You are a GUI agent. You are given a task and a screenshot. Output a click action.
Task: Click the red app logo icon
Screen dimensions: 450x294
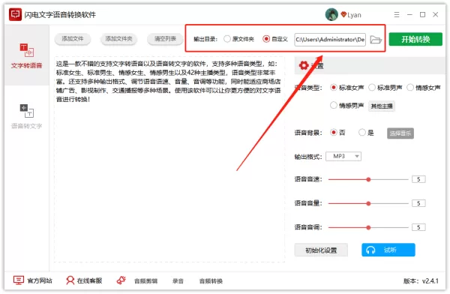click(x=15, y=14)
